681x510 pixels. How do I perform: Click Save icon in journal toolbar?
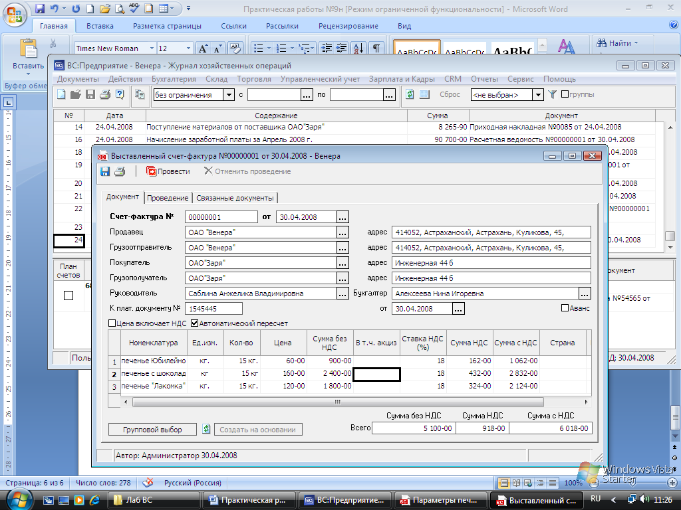(x=90, y=94)
